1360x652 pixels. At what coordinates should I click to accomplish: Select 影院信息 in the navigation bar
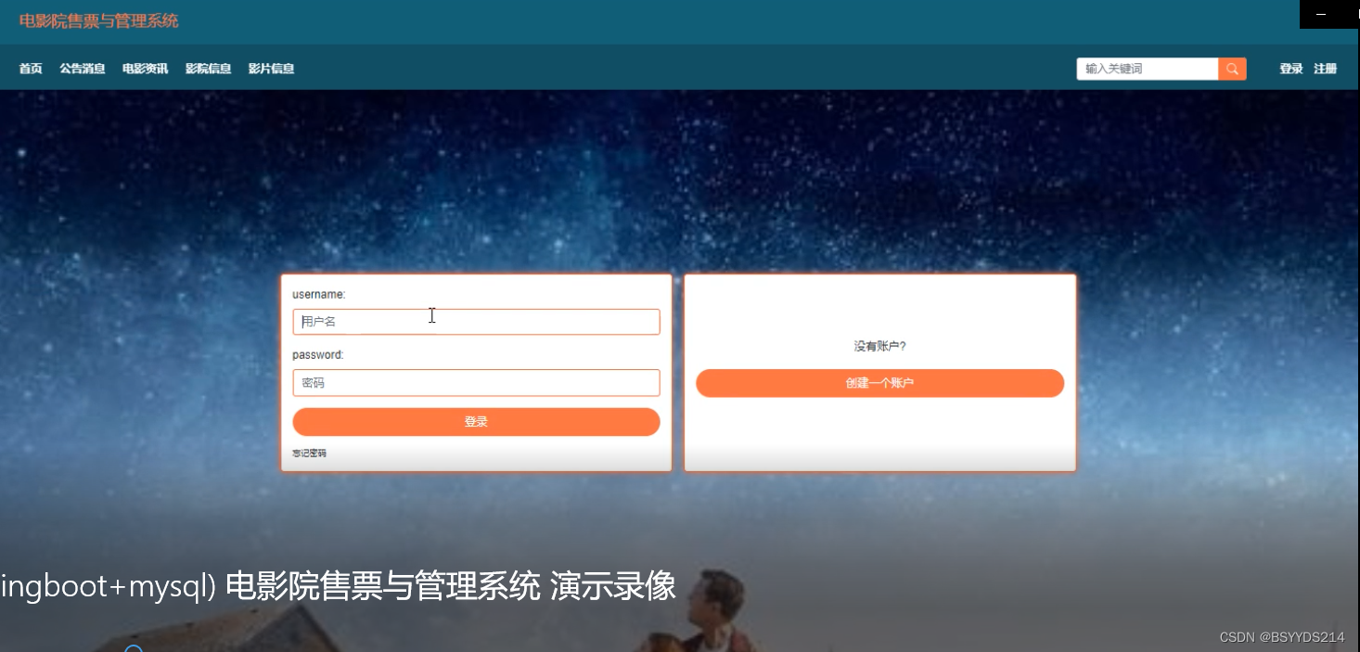[208, 69]
